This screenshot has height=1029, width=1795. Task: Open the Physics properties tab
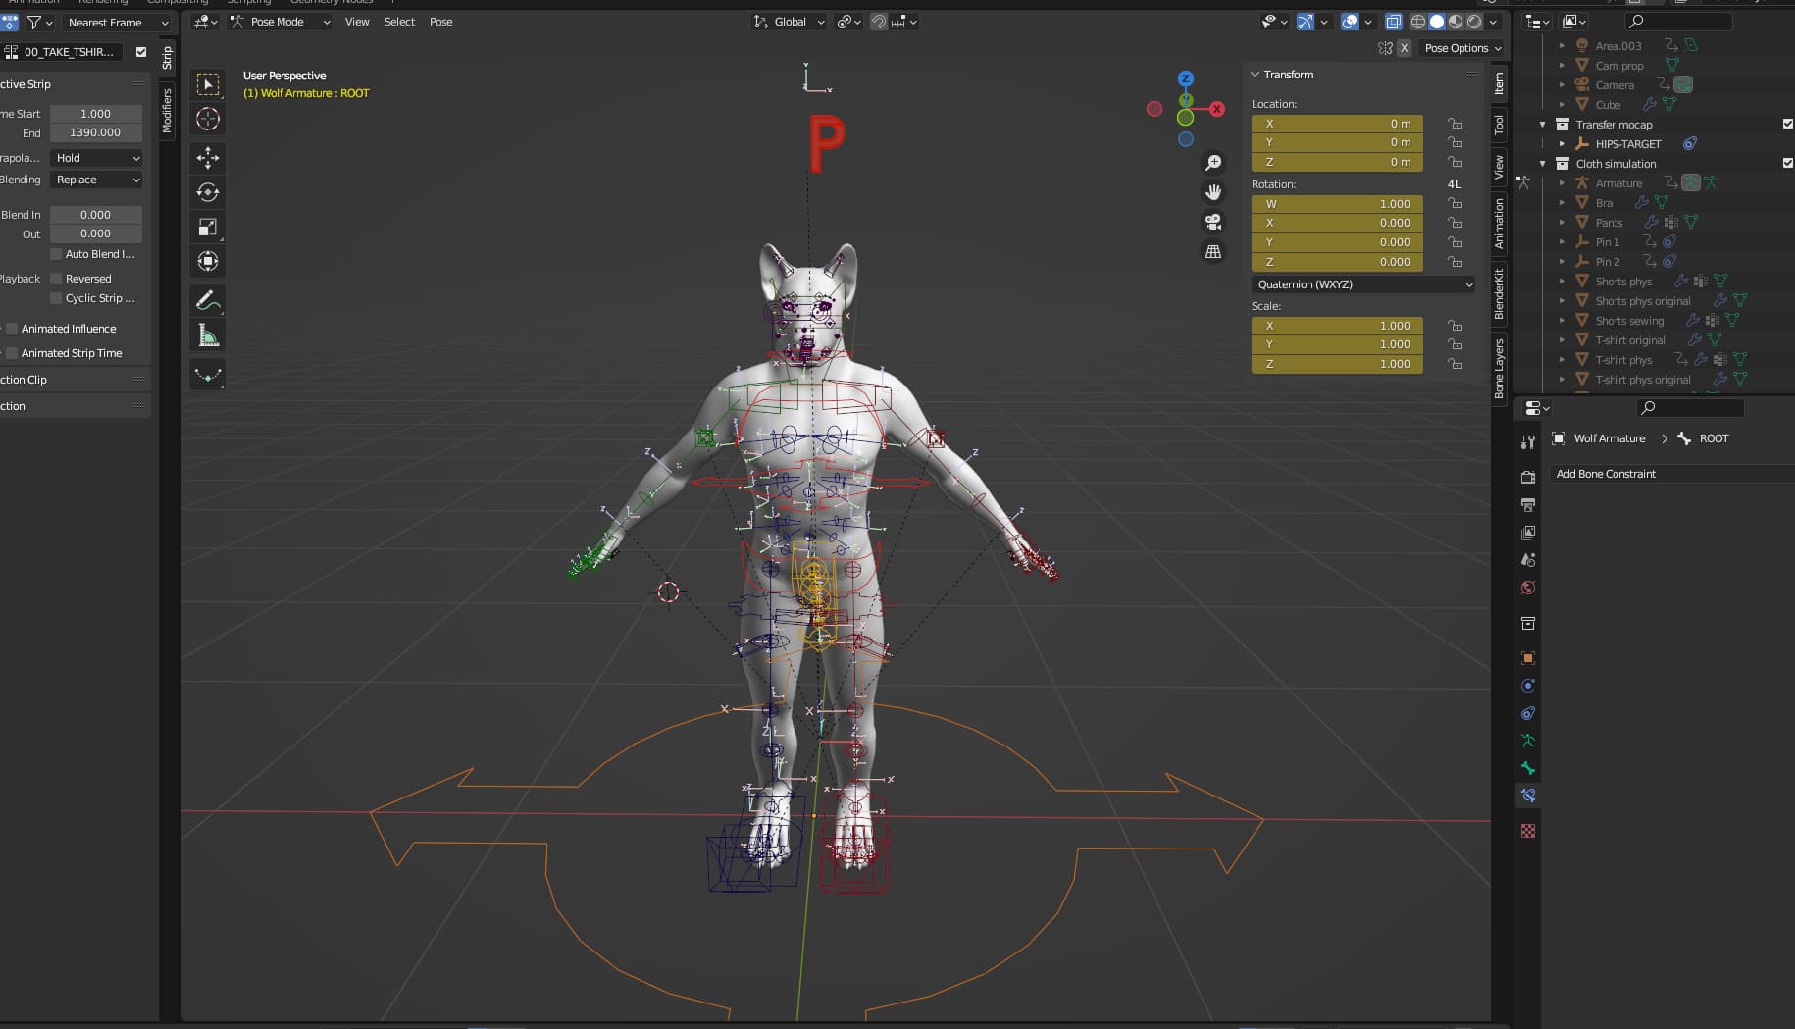(1527, 686)
